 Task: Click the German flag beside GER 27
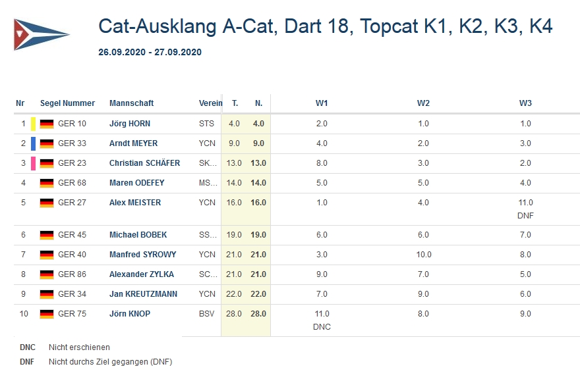46,203
